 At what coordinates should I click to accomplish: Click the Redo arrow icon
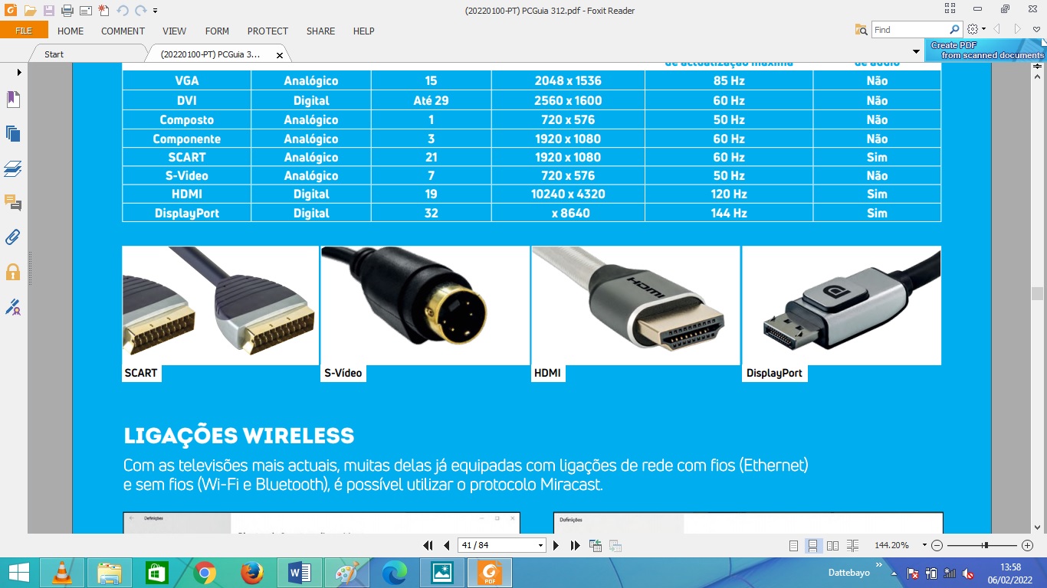tap(140, 11)
